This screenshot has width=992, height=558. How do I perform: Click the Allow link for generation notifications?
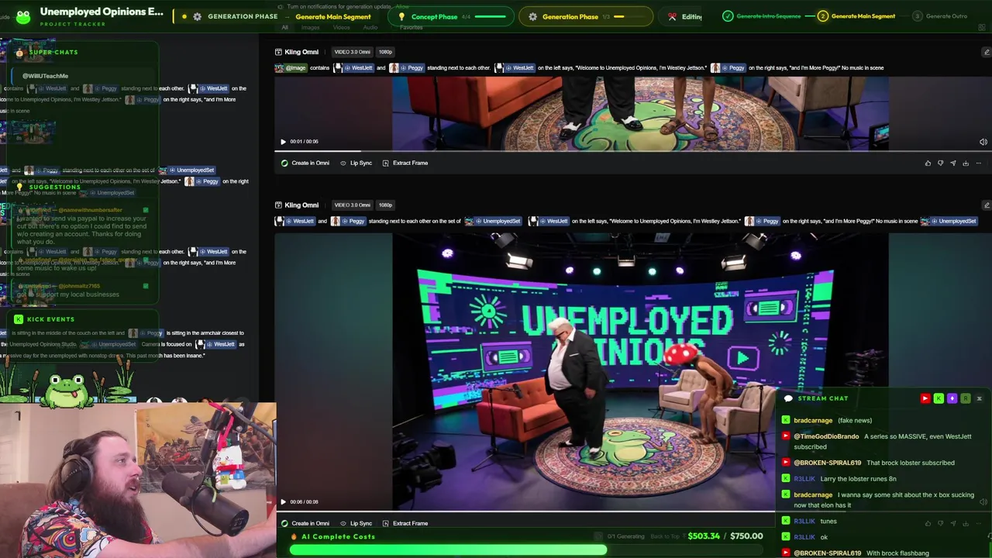pos(402,6)
